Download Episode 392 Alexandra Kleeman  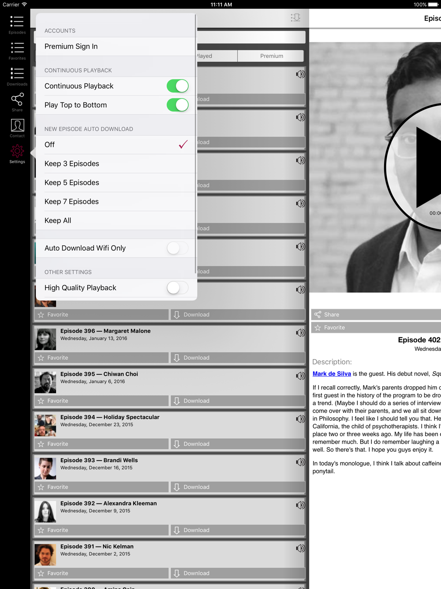pyautogui.click(x=238, y=530)
